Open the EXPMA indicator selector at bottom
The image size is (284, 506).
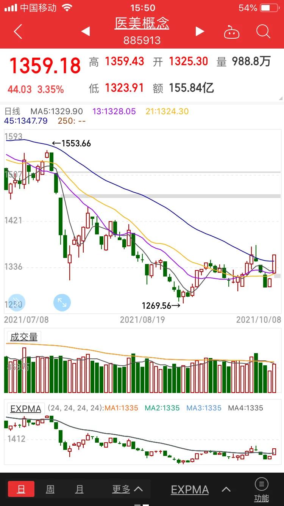[190, 490]
